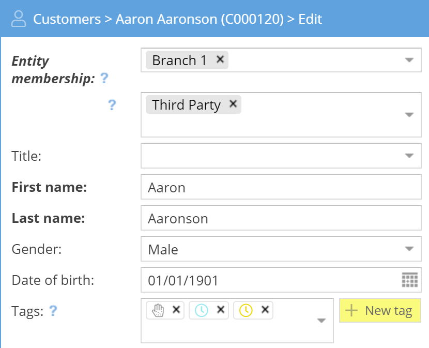Viewport: 429px width, 348px height.
Task: Remove the hand icon tag
Action: [x=176, y=310]
